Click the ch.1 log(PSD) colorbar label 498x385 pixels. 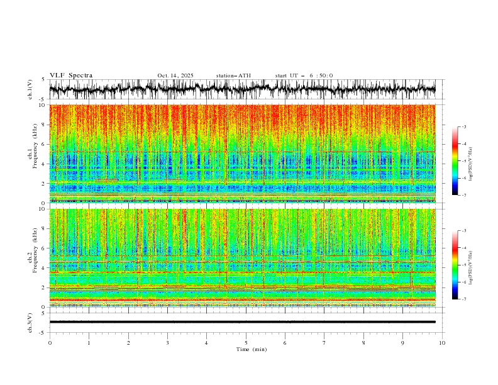[x=471, y=164]
